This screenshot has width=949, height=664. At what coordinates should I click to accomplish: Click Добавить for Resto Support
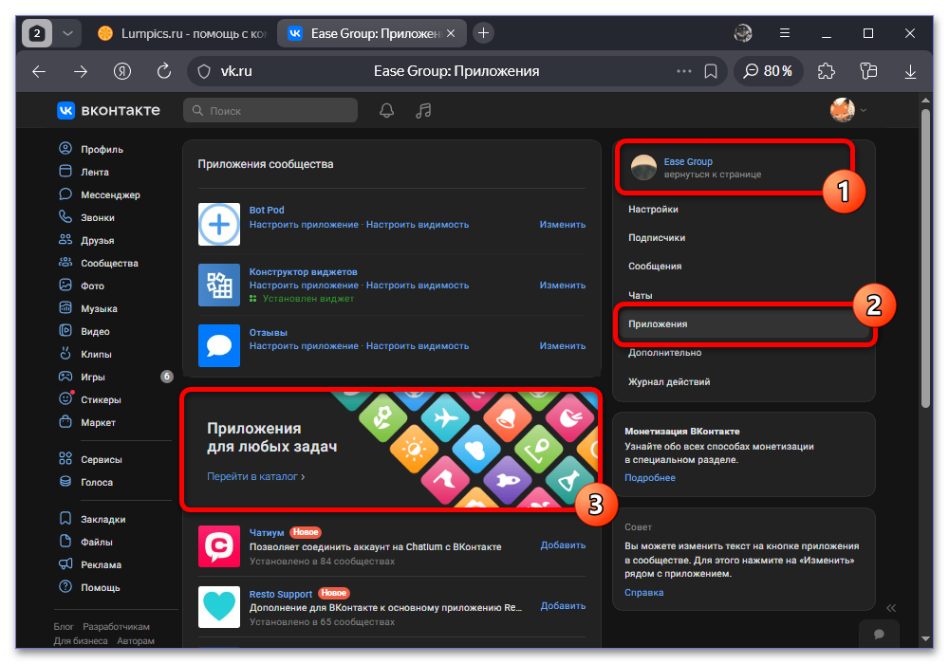563,605
